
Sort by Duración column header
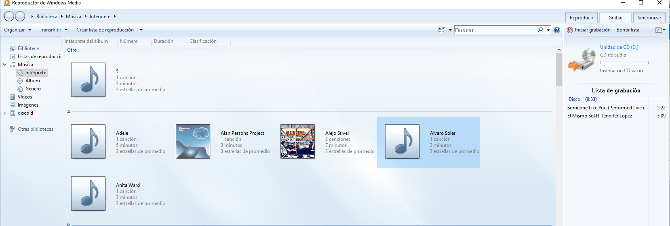pos(164,41)
